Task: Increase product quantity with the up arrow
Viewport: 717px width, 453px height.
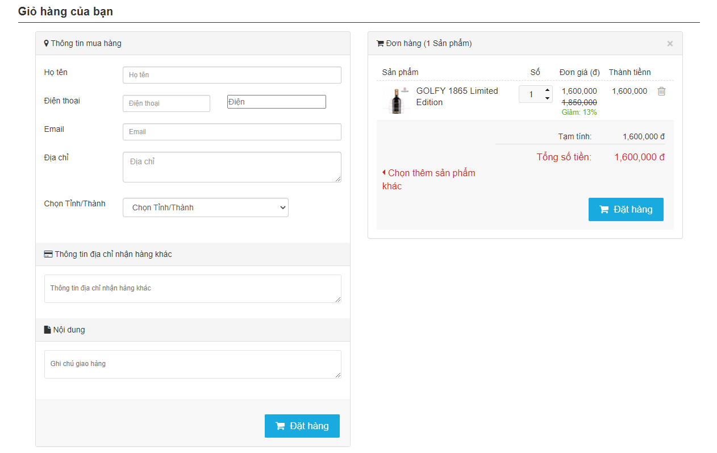Action: coord(547,90)
